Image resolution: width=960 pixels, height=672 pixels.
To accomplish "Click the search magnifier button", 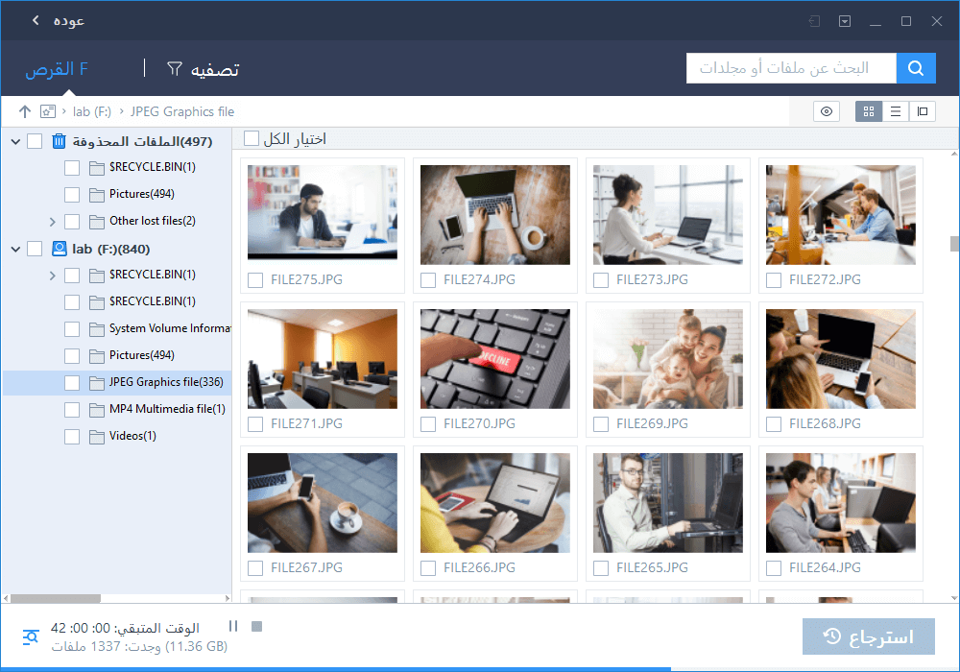I will (916, 68).
